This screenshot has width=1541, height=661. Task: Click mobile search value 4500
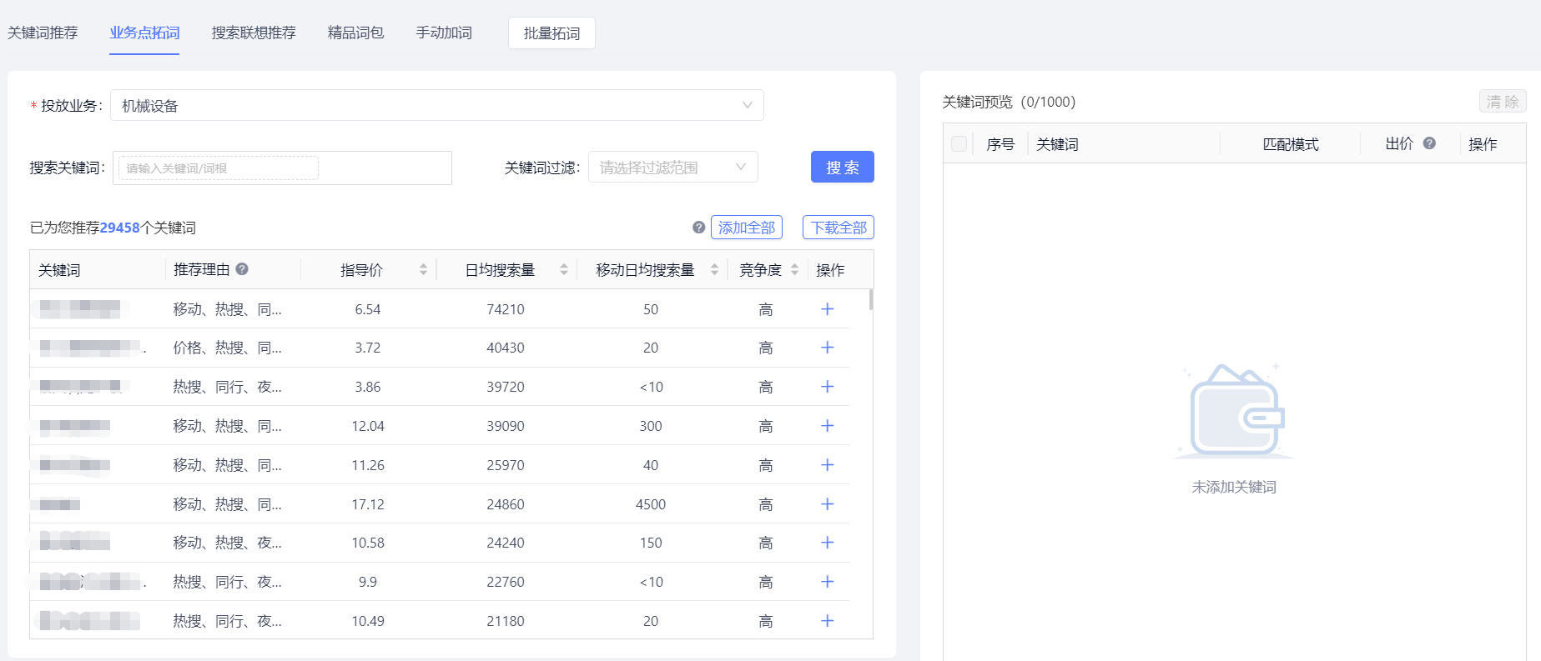click(651, 504)
